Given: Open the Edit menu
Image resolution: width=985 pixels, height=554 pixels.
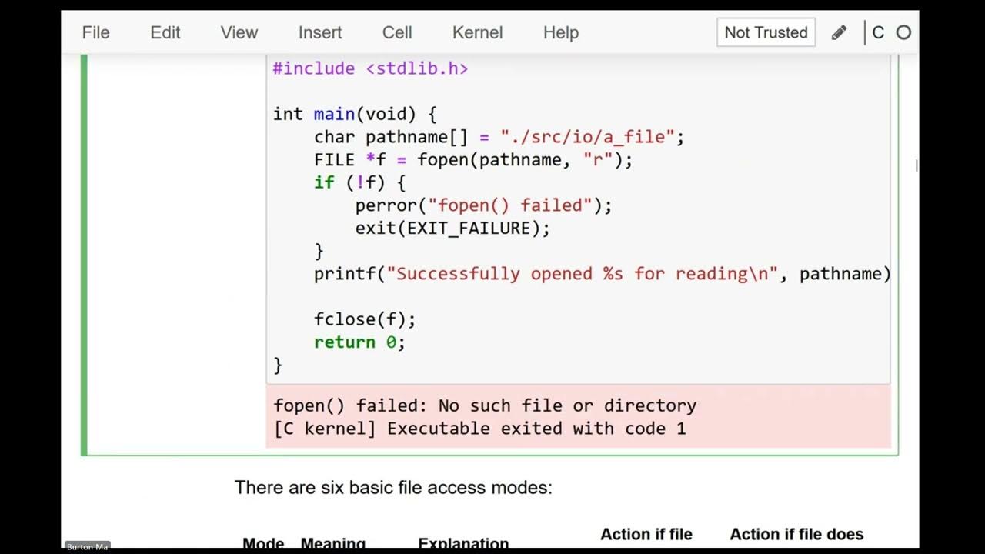Looking at the screenshot, I should (165, 33).
